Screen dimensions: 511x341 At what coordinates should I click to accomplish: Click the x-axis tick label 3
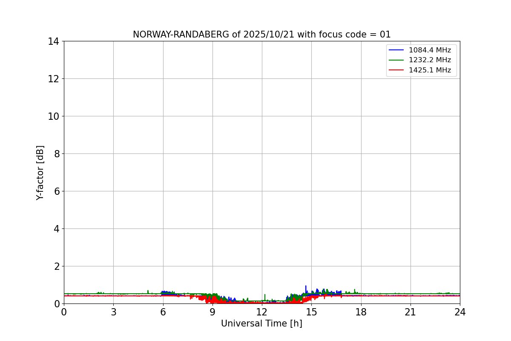[x=113, y=312]
